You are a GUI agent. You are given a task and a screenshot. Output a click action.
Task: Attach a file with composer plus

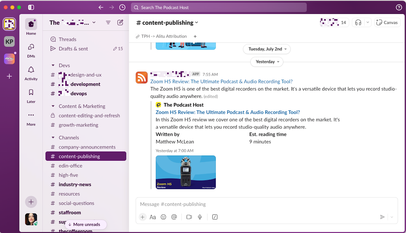(142, 217)
